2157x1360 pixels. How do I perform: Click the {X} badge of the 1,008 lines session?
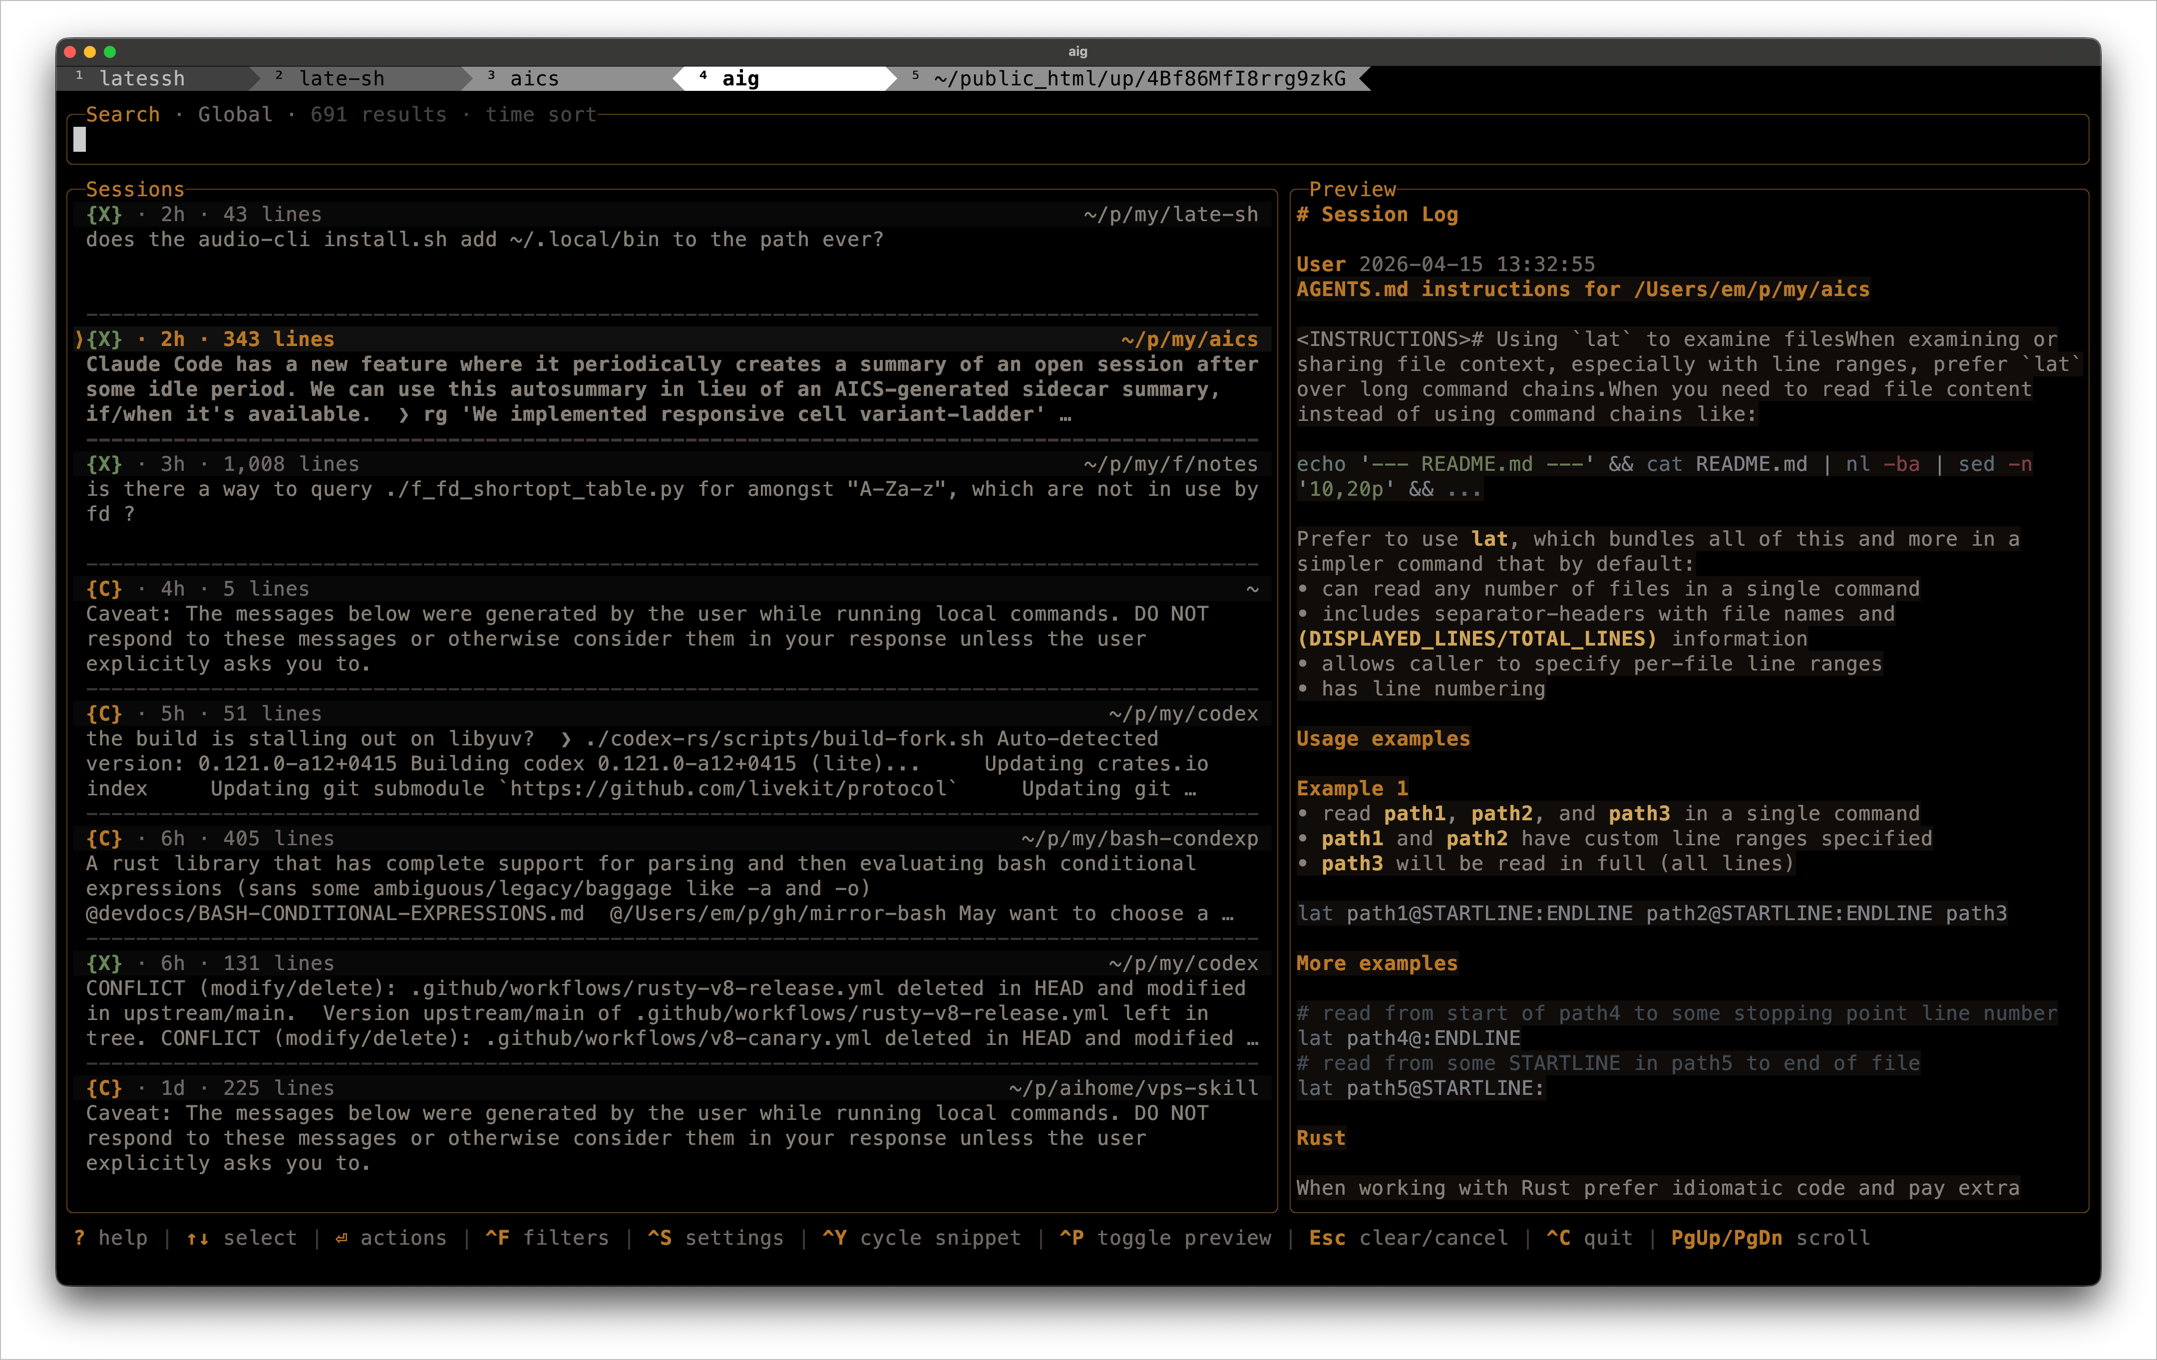click(x=104, y=464)
